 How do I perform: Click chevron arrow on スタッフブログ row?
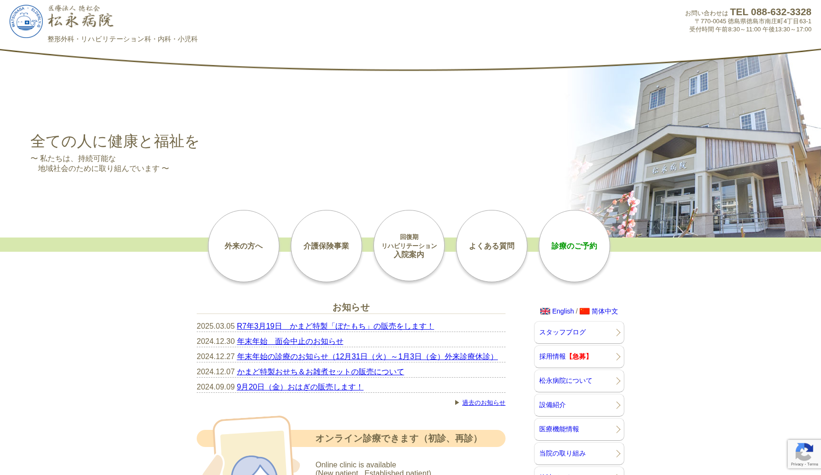point(618,332)
